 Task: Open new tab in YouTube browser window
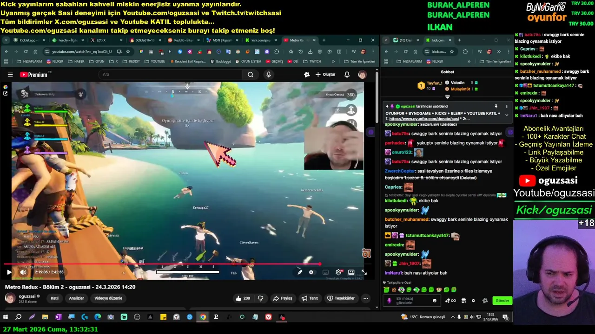click(324, 40)
